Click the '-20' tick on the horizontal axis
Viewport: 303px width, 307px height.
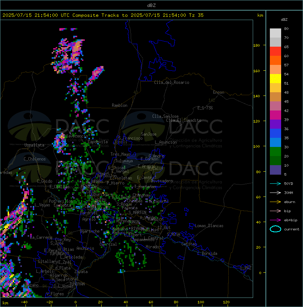point(50,302)
